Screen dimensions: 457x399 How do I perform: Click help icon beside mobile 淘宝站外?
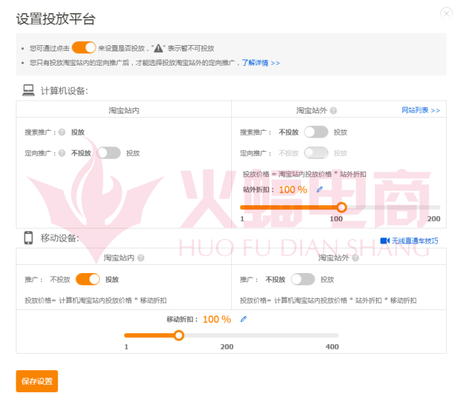pos(355,258)
